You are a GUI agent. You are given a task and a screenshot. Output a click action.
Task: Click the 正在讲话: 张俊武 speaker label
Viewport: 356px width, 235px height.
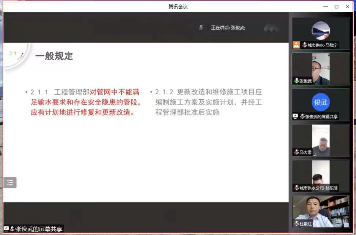(x=228, y=28)
